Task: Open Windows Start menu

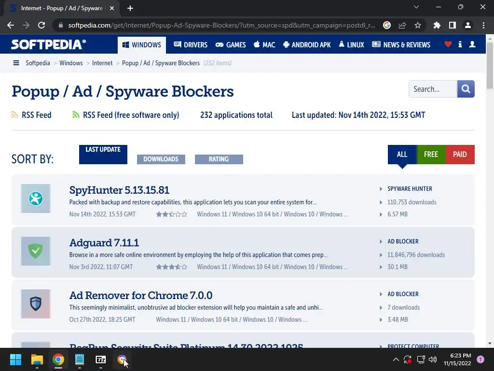Action: coord(15,359)
